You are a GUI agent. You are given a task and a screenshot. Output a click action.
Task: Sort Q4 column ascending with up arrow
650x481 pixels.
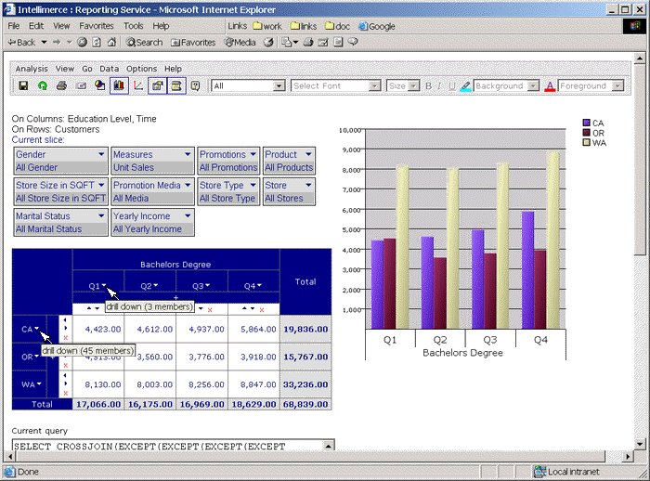pyautogui.click(x=244, y=308)
